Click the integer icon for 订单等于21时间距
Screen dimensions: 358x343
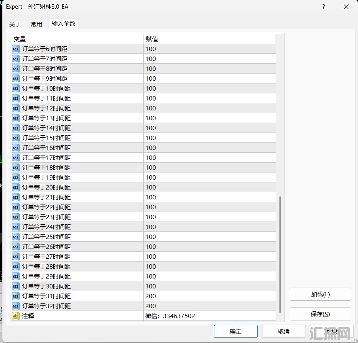tap(16, 197)
